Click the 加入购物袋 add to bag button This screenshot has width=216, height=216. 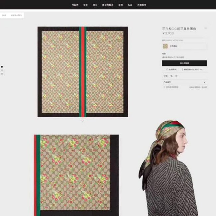184,63
